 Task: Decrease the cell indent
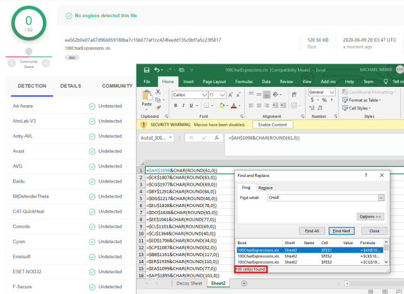tap(275, 105)
